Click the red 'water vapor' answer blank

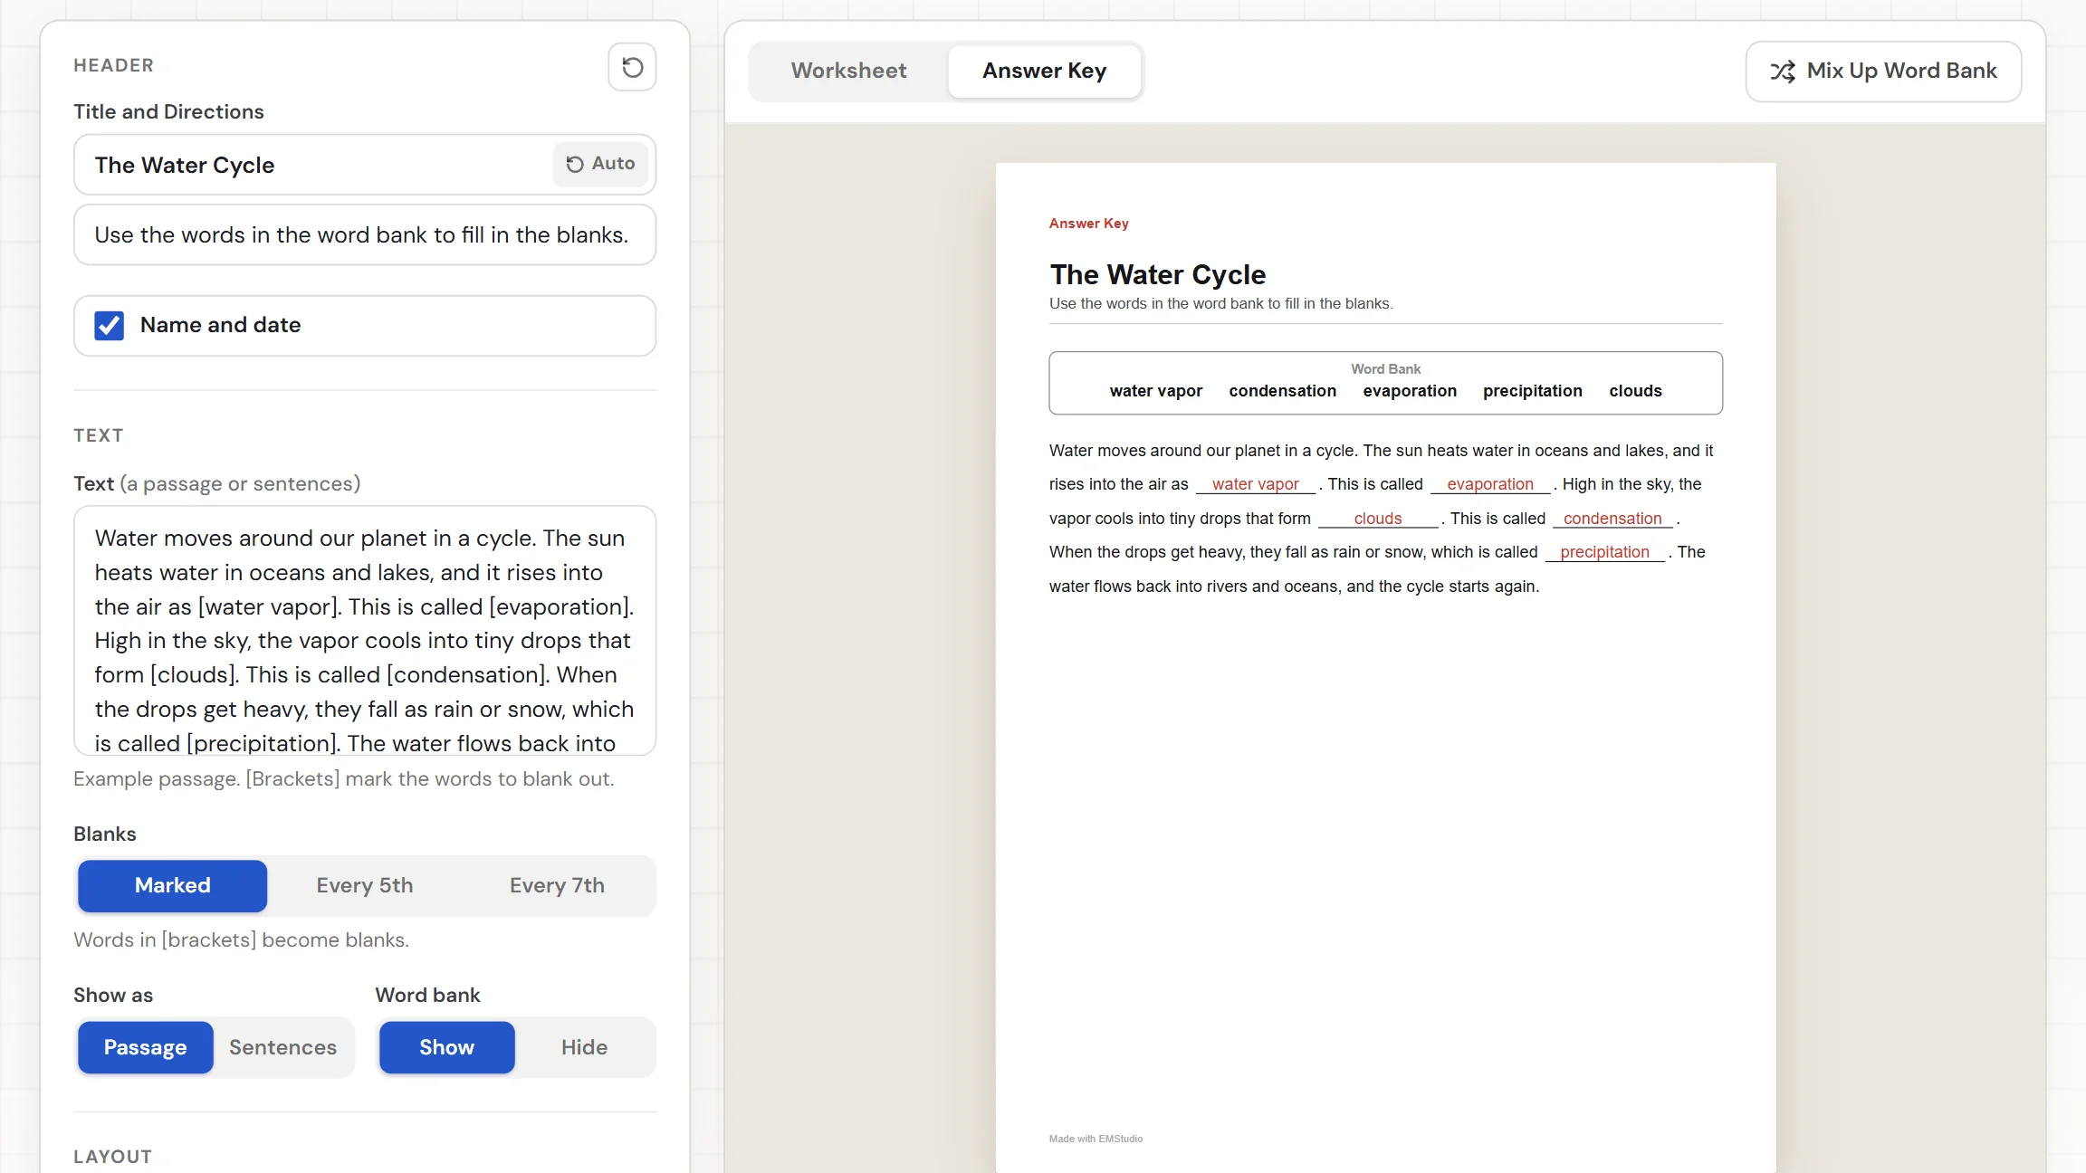click(x=1255, y=484)
